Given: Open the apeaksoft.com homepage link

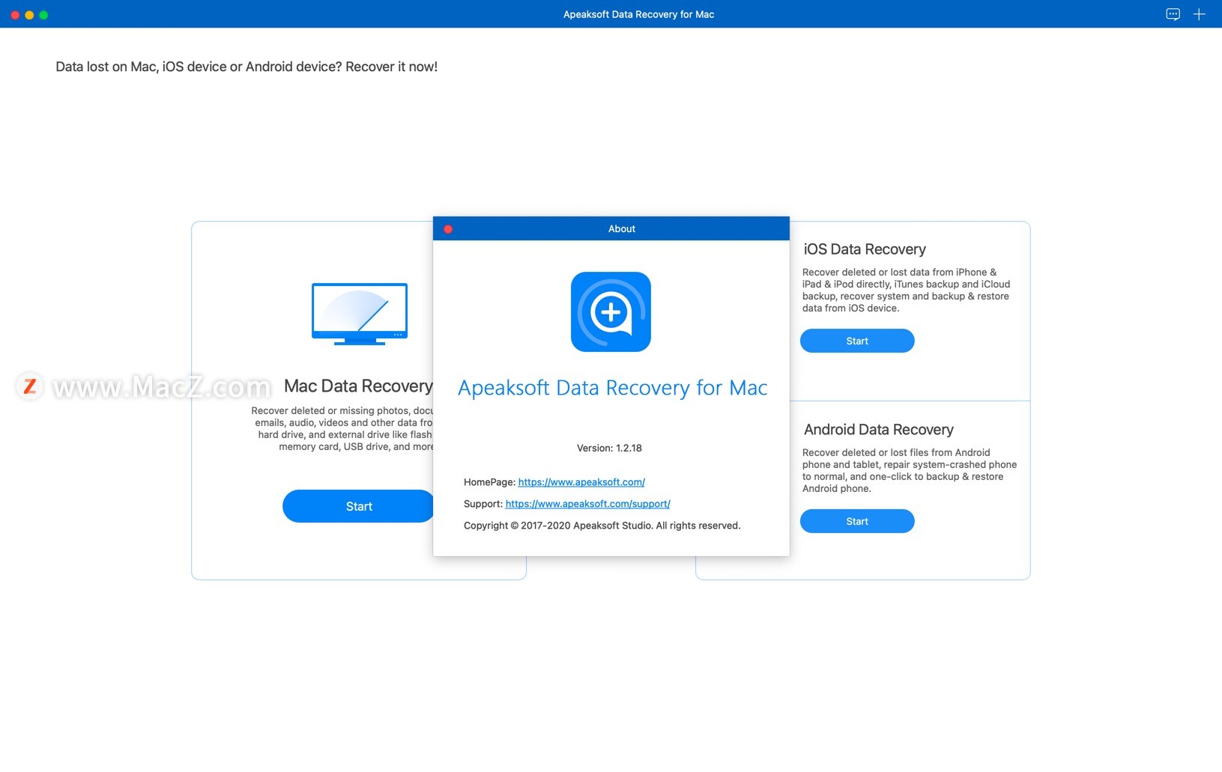Looking at the screenshot, I should click(581, 482).
